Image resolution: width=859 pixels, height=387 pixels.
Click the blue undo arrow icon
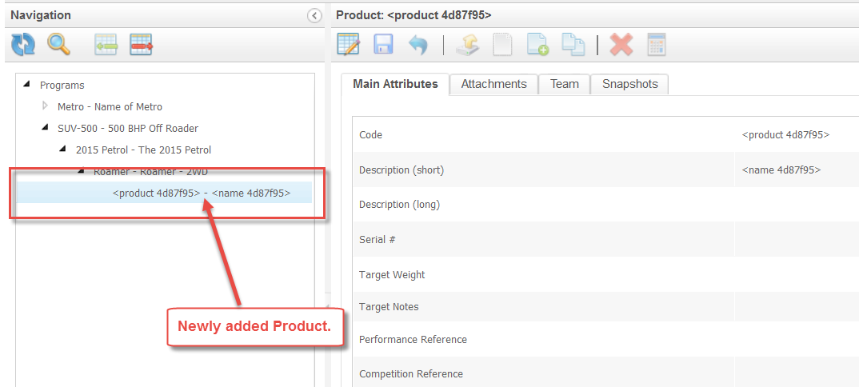(x=418, y=45)
